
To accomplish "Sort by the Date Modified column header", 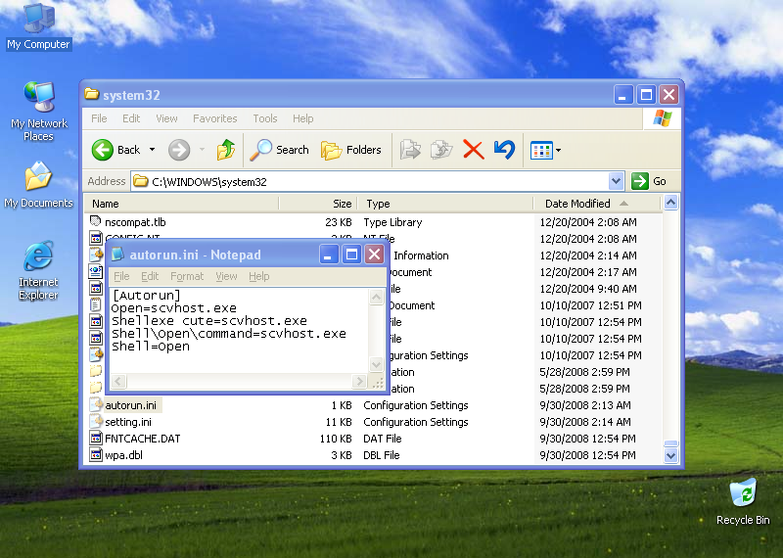I will pos(597,204).
